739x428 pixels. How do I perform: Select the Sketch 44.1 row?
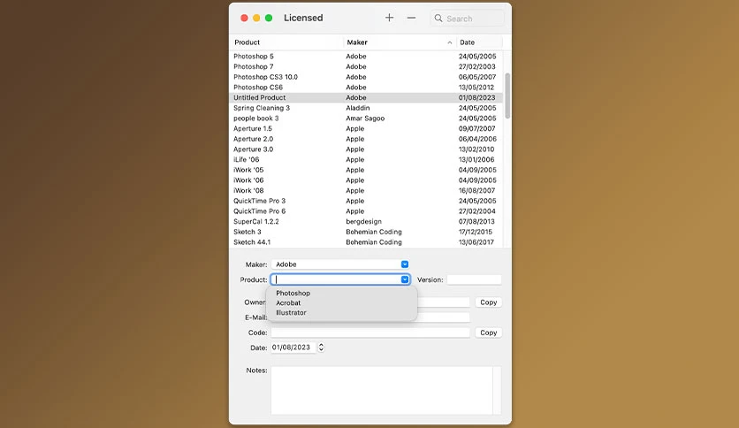(x=366, y=242)
